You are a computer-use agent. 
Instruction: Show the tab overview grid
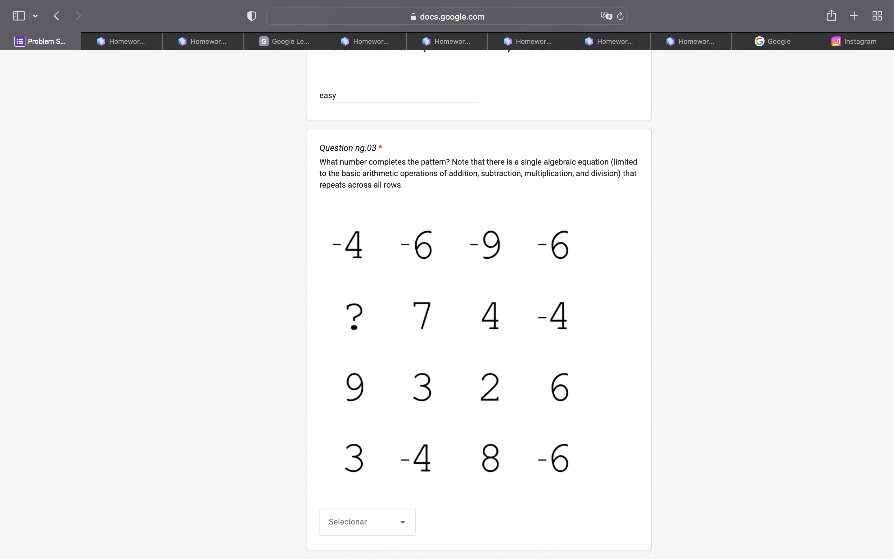click(x=877, y=16)
